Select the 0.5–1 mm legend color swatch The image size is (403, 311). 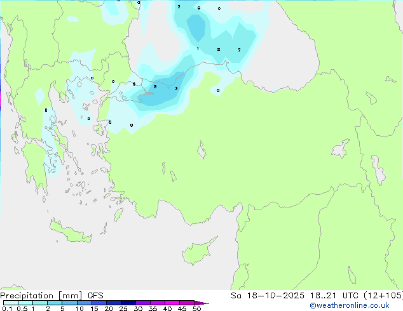coord(25,303)
